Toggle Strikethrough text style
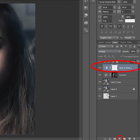 132,27
